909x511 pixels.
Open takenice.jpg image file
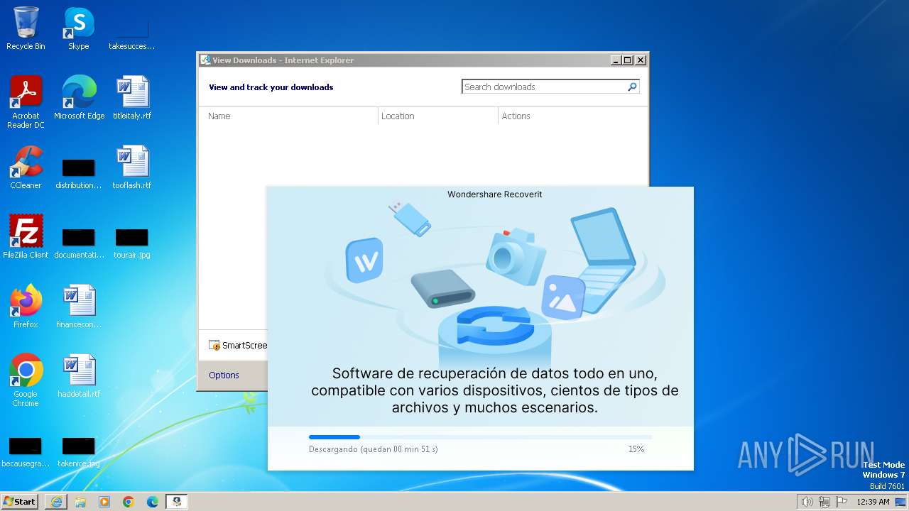click(78, 451)
